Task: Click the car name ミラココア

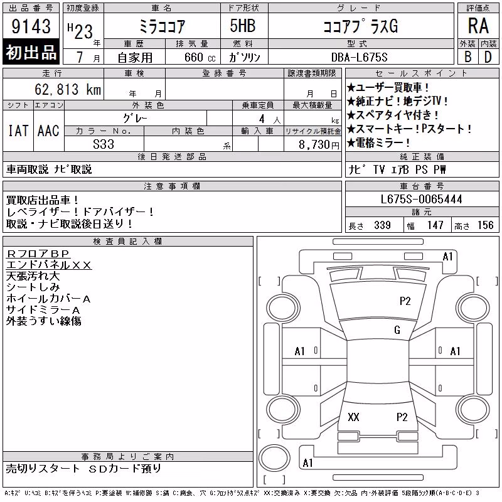Action: (x=162, y=26)
